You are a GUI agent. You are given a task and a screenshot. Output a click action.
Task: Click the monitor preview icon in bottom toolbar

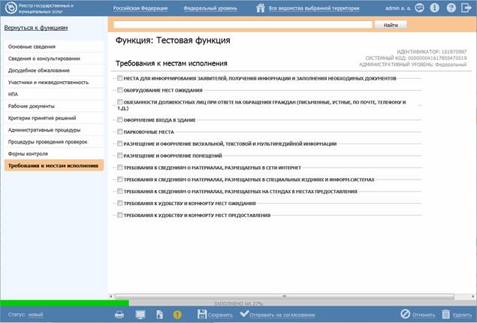pos(140,315)
